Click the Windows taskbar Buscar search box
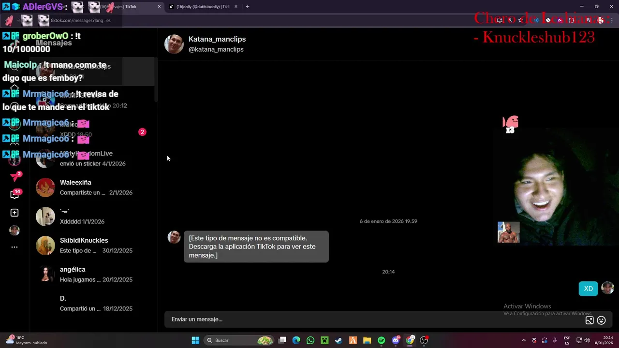Image resolution: width=619 pixels, height=348 pixels. click(x=239, y=340)
